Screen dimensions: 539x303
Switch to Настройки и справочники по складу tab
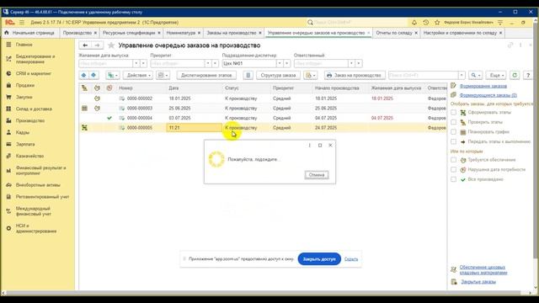(x=460, y=33)
